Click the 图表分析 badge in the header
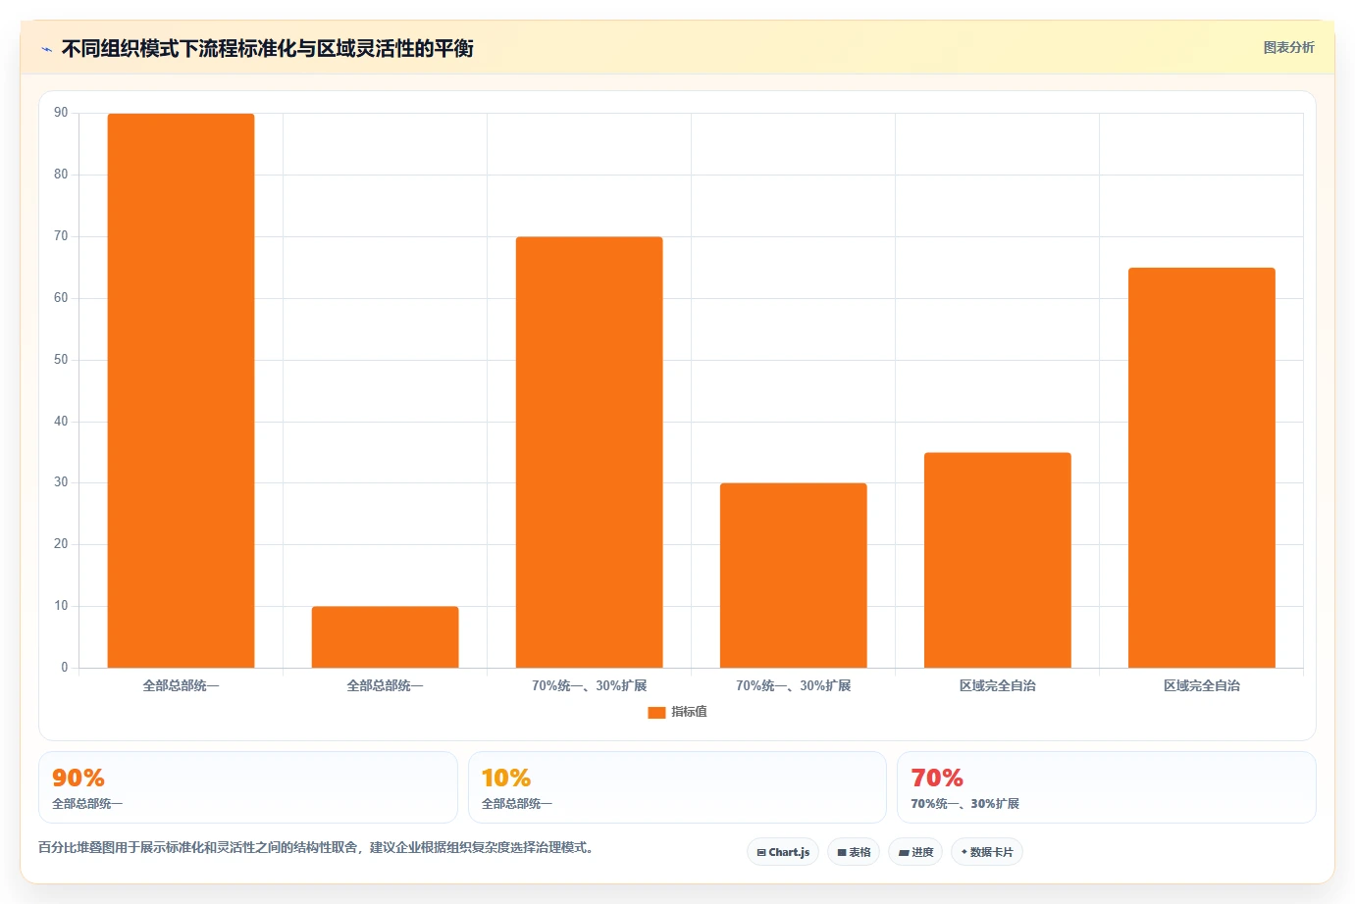The image size is (1355, 904). click(1288, 47)
